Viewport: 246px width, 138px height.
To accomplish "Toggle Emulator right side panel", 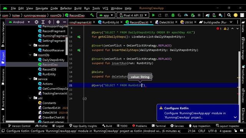I will pyautogui.click(x=243, y=95).
